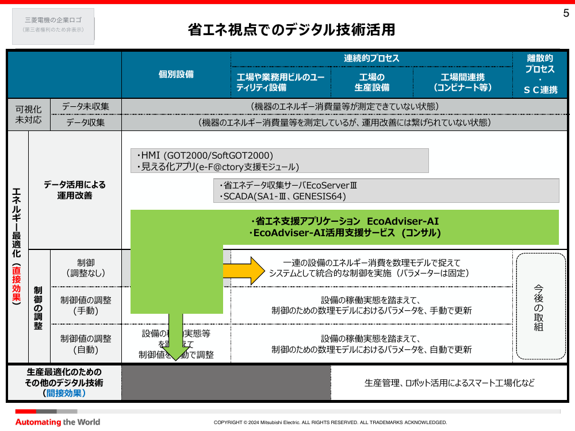Select the 省エネデータ収集サーバEcoServerⅢ line
The width and height of the screenshot is (575, 431).
coord(288,186)
